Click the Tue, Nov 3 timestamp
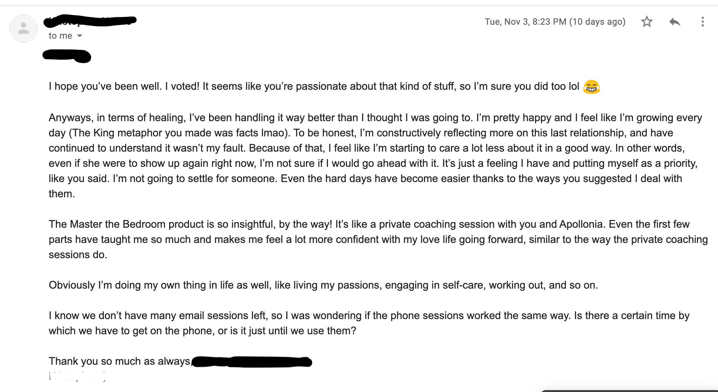 [x=555, y=22]
